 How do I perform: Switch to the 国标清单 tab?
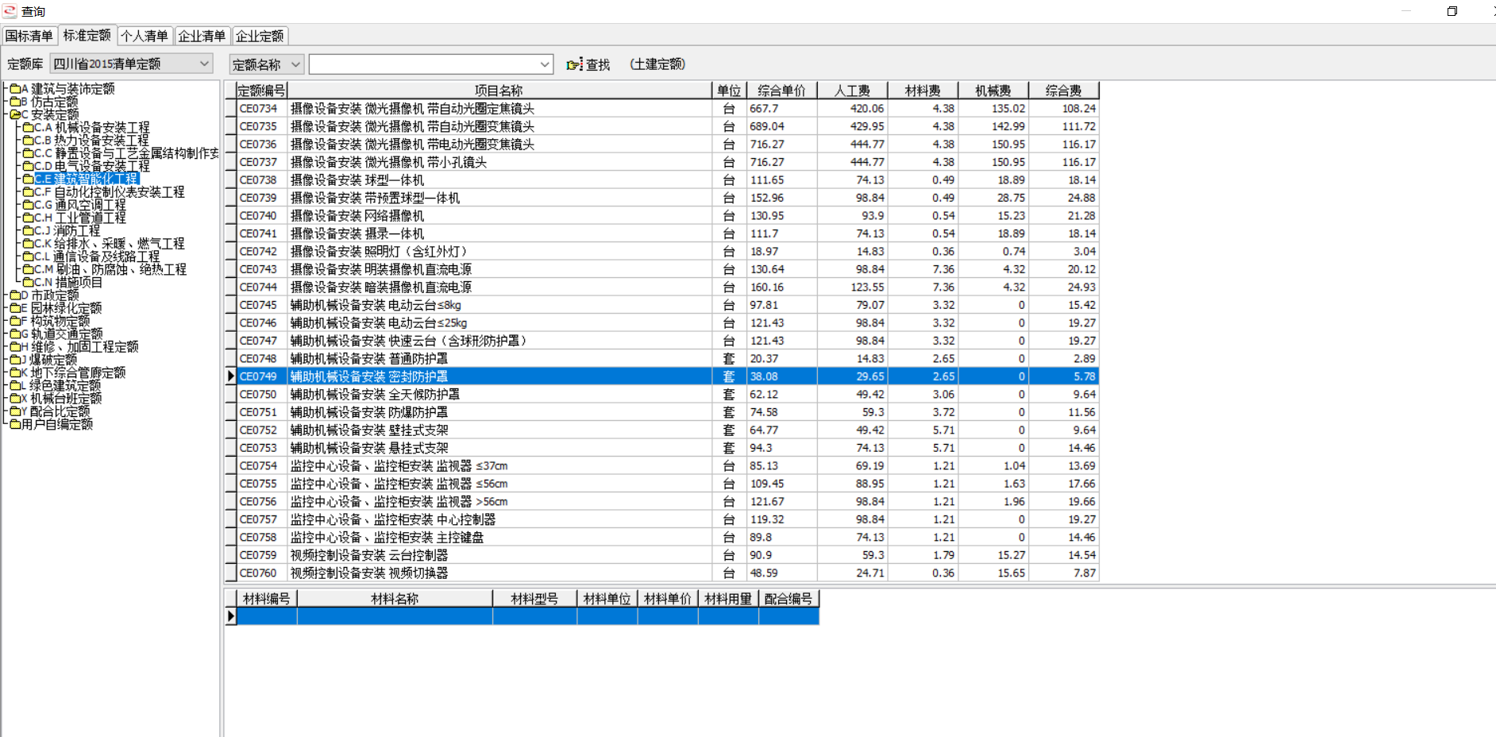(29, 36)
